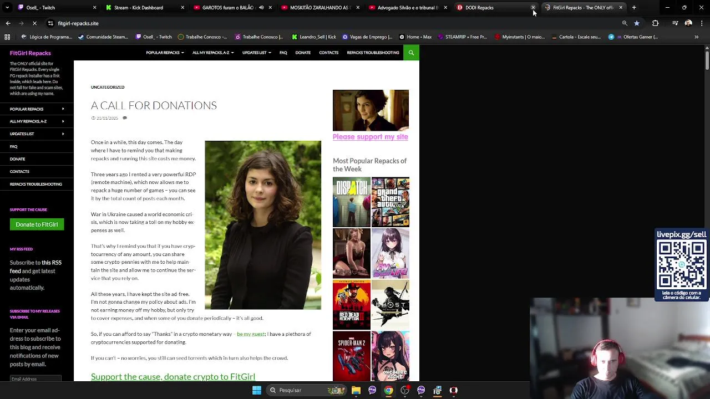Image resolution: width=710 pixels, height=399 pixels.
Task: Expand Popular Repacks arrow in left sidebar
Action: click(x=63, y=109)
